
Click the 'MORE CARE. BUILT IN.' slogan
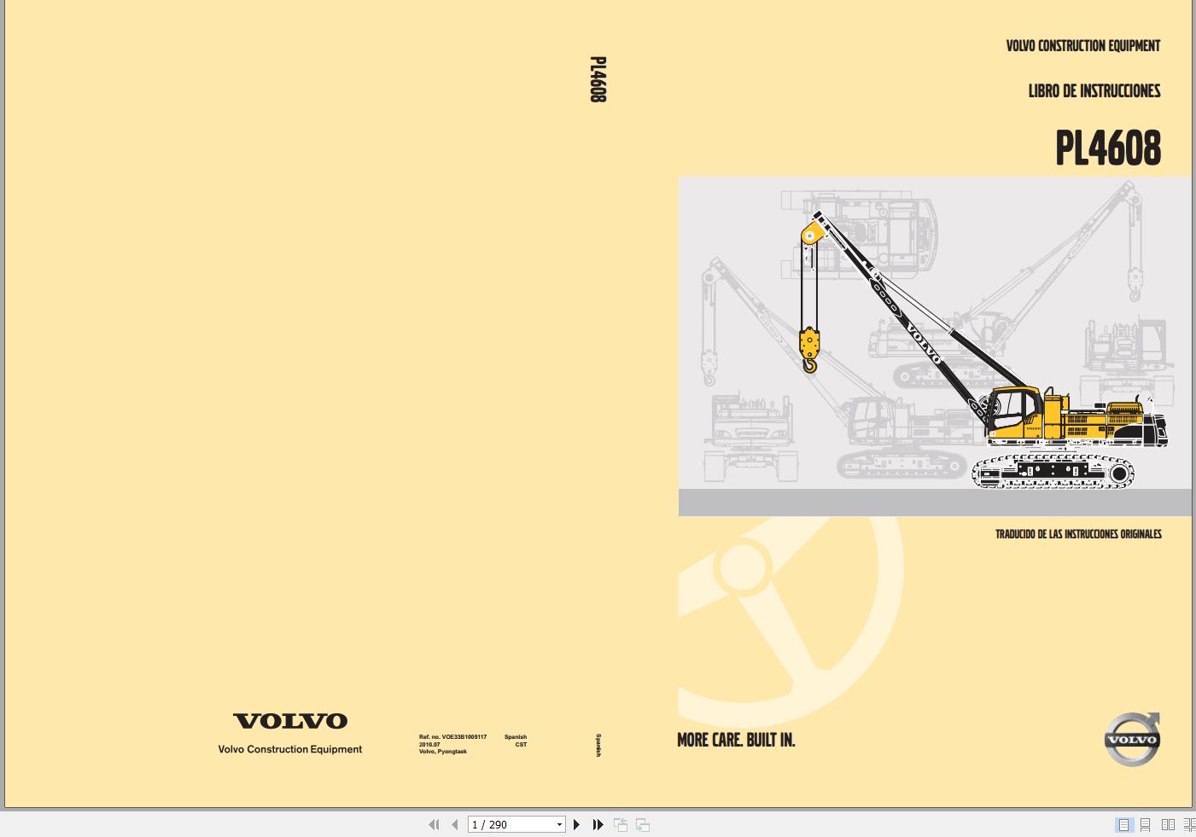[x=736, y=740]
